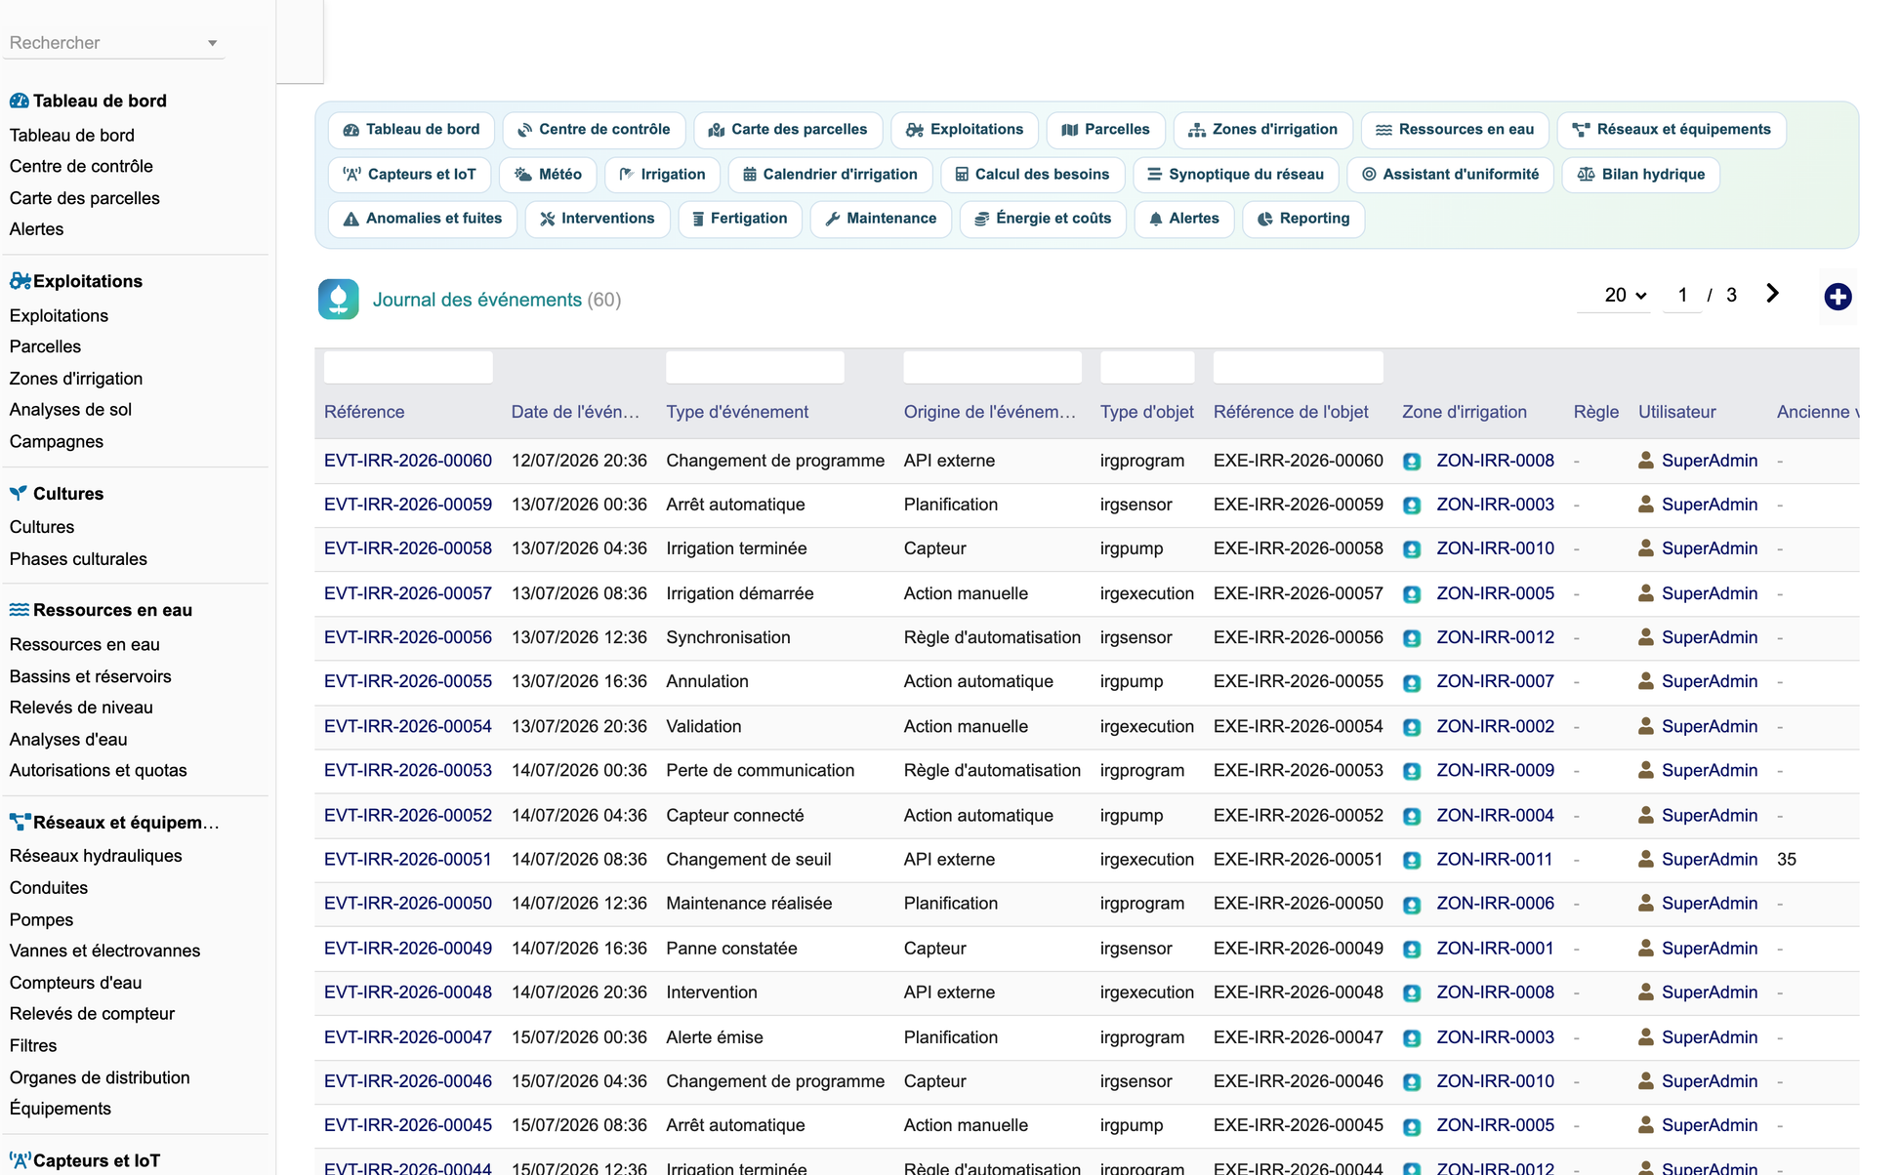Open sidebar Organes de distribution

pos(100,1077)
